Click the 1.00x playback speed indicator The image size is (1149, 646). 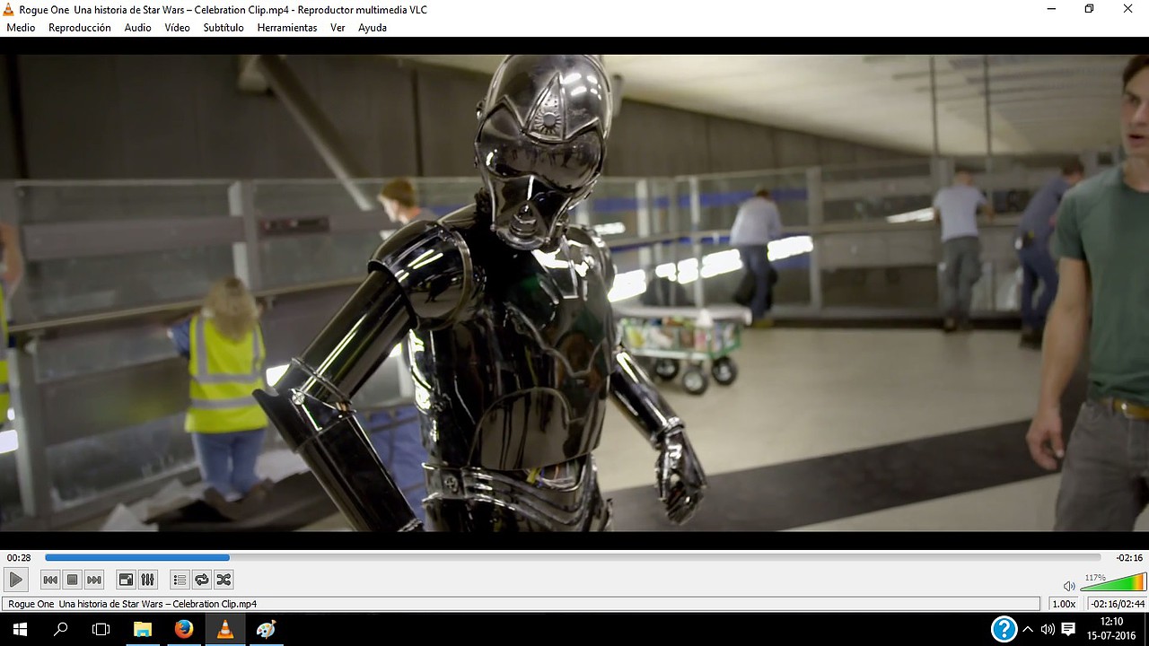(x=1064, y=604)
